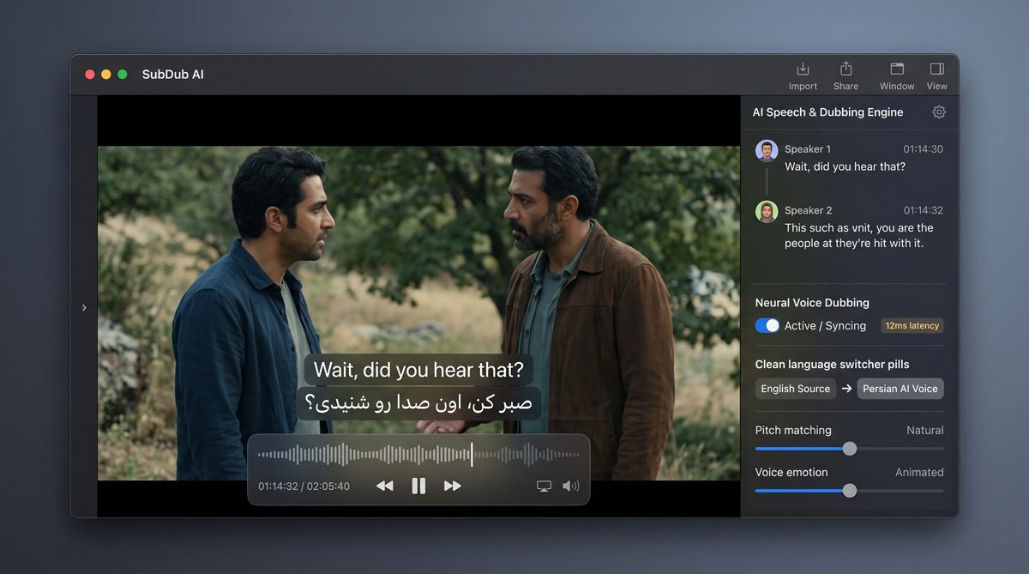Select Speaker 2 transcript text
The width and height of the screenshot is (1029, 574).
click(x=859, y=236)
